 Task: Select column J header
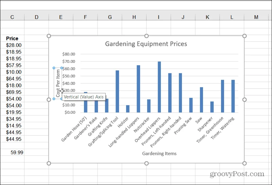click(183, 17)
